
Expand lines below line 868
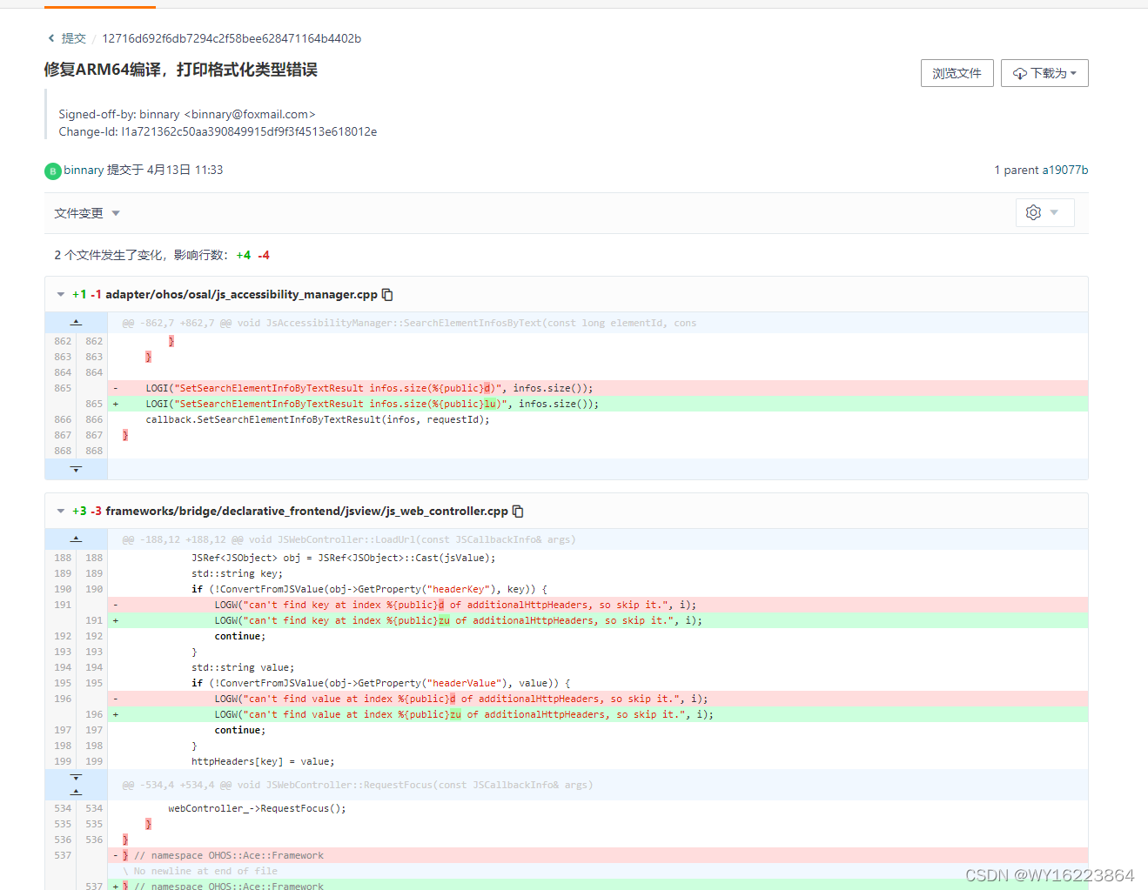pos(76,469)
